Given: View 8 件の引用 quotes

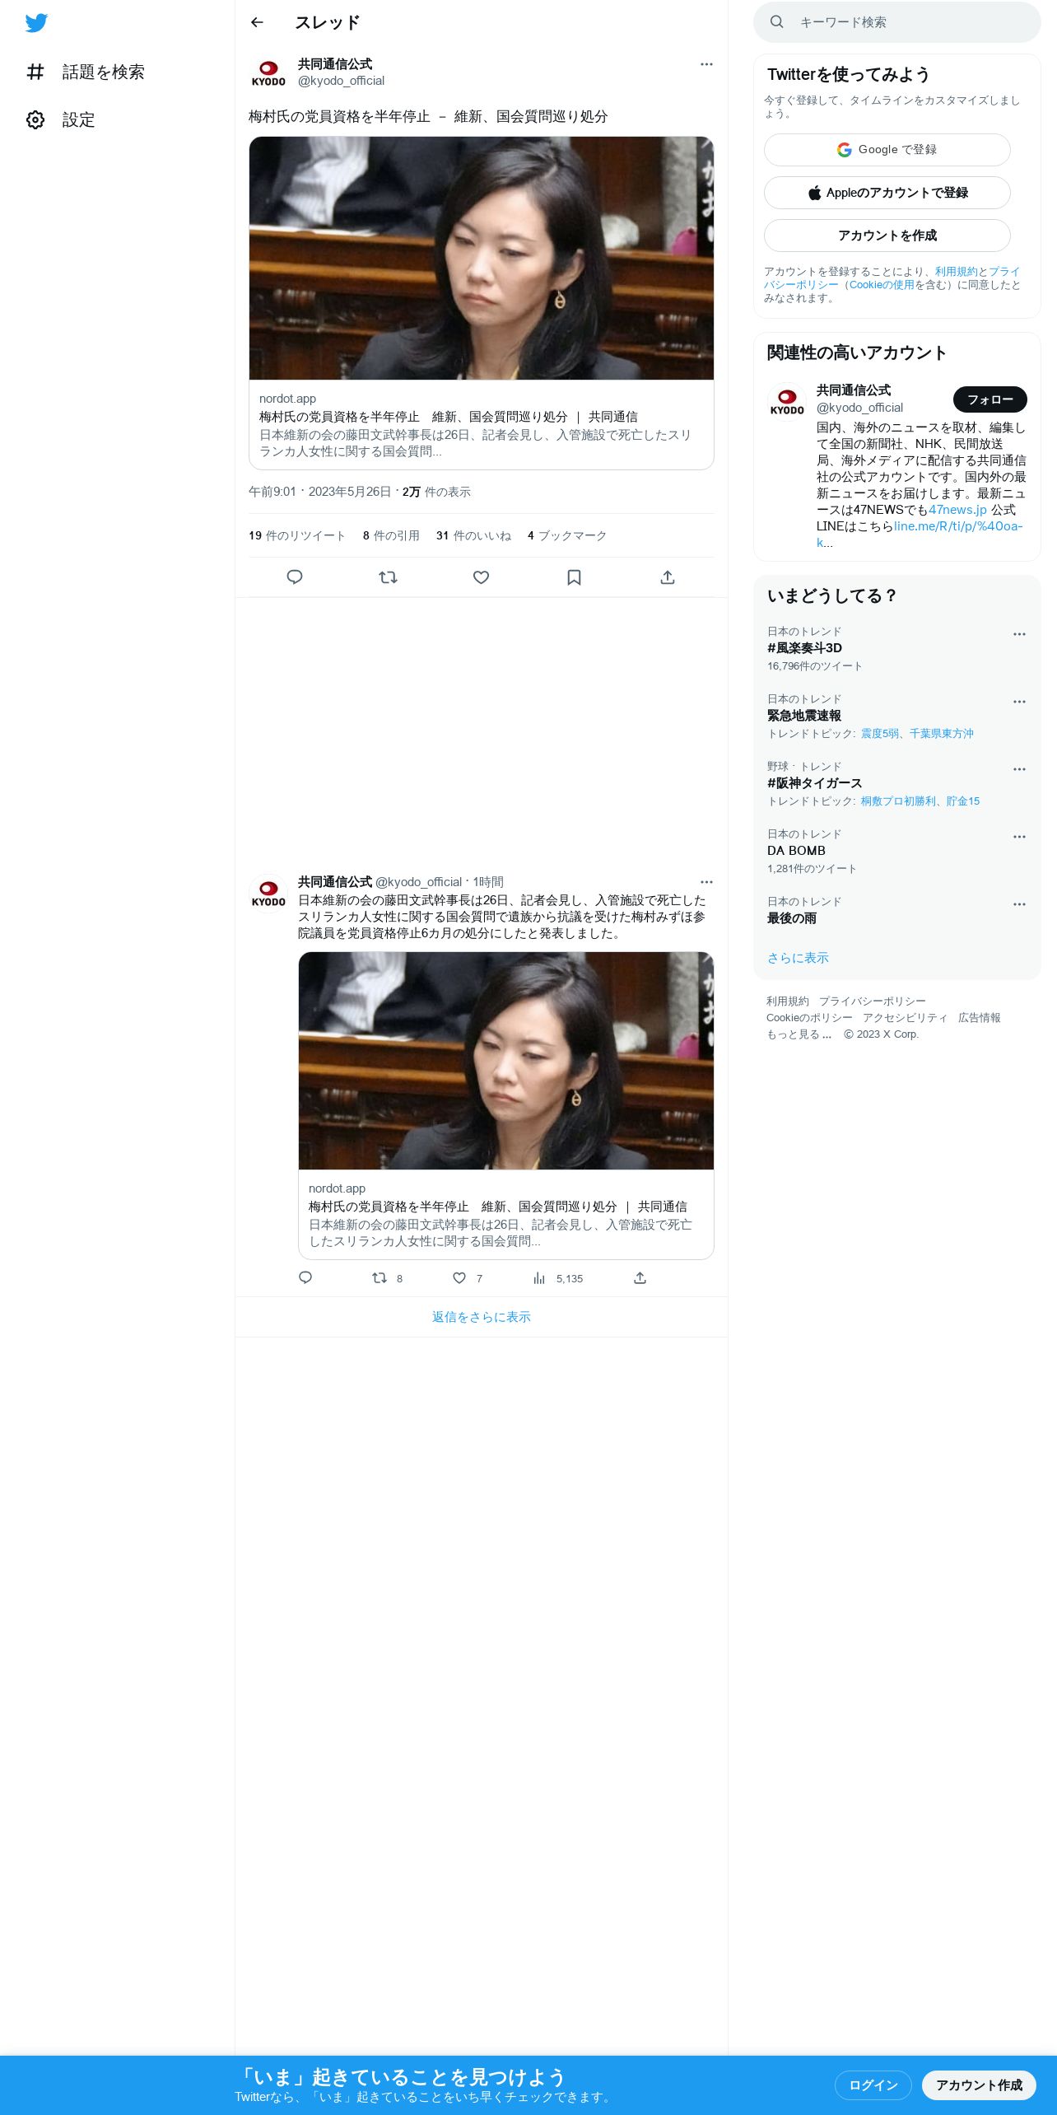Looking at the screenshot, I should click(x=391, y=535).
